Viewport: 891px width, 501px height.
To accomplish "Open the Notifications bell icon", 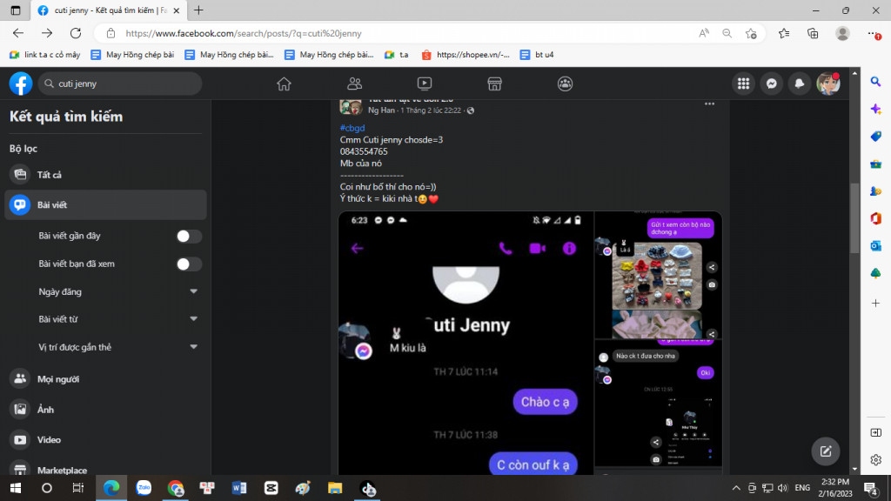I will [799, 83].
